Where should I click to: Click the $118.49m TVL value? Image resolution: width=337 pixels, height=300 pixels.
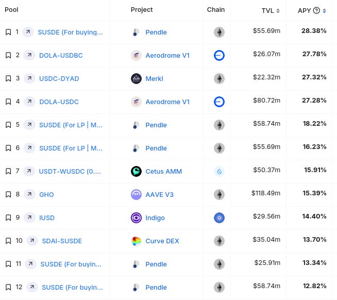tap(266, 193)
